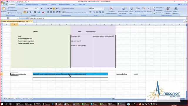The height and width of the screenshot is (106, 188).
Task: Toggle bottom vertical alignment
Action: click(54, 9)
